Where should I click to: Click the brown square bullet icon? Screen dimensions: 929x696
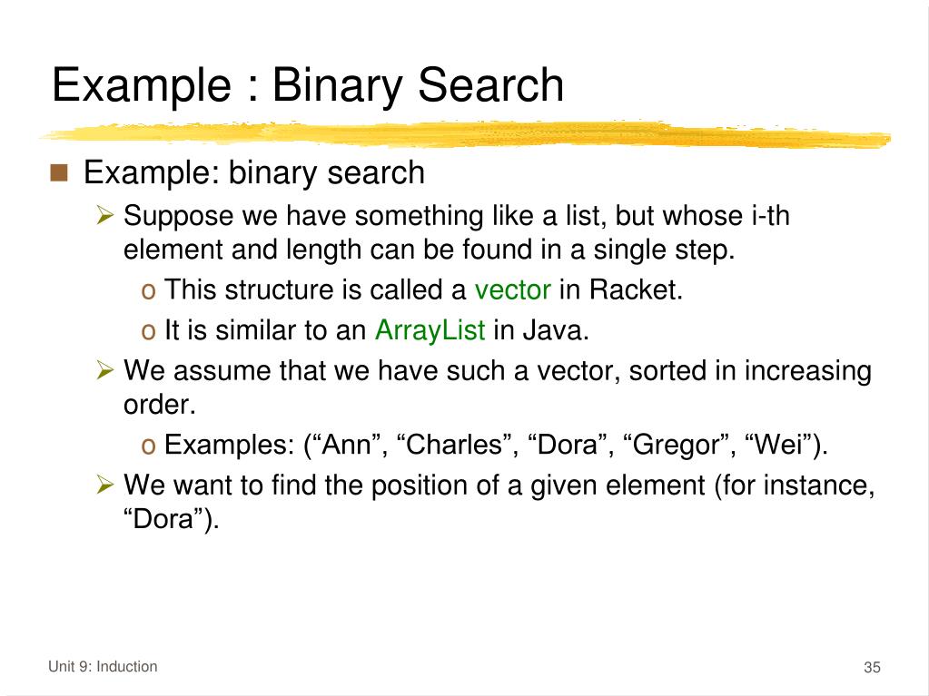point(59,172)
